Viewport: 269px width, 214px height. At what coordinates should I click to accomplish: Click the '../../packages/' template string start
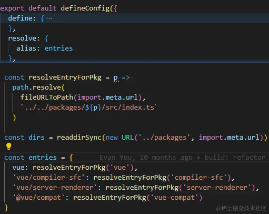pyautogui.click(x=53, y=108)
